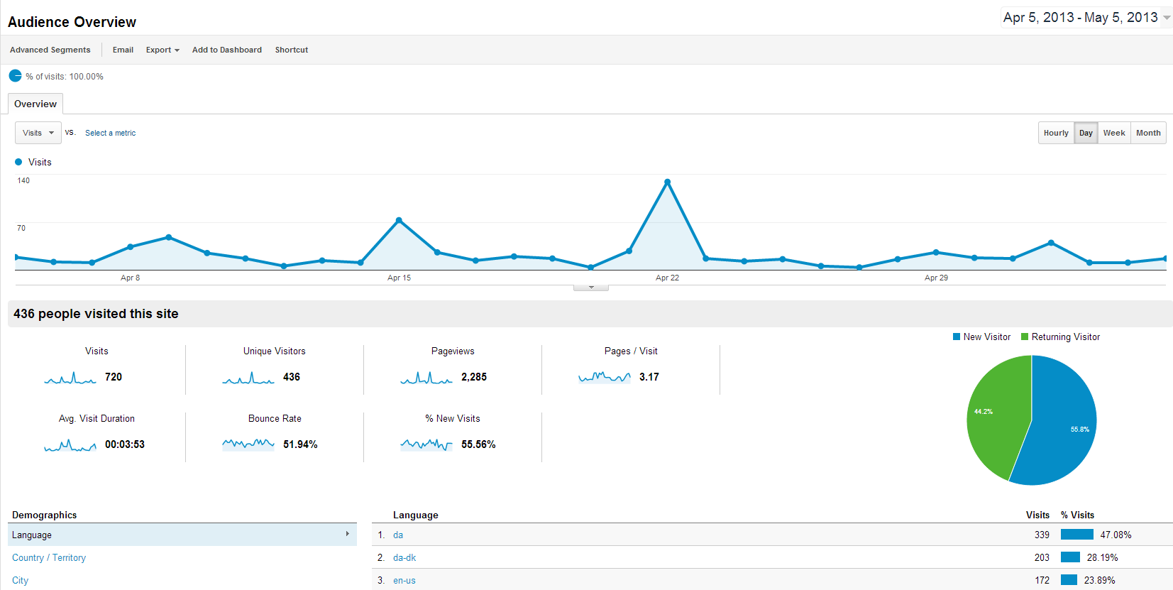Click the Visits sparkline chart icon
1173x590 pixels.
(70, 378)
